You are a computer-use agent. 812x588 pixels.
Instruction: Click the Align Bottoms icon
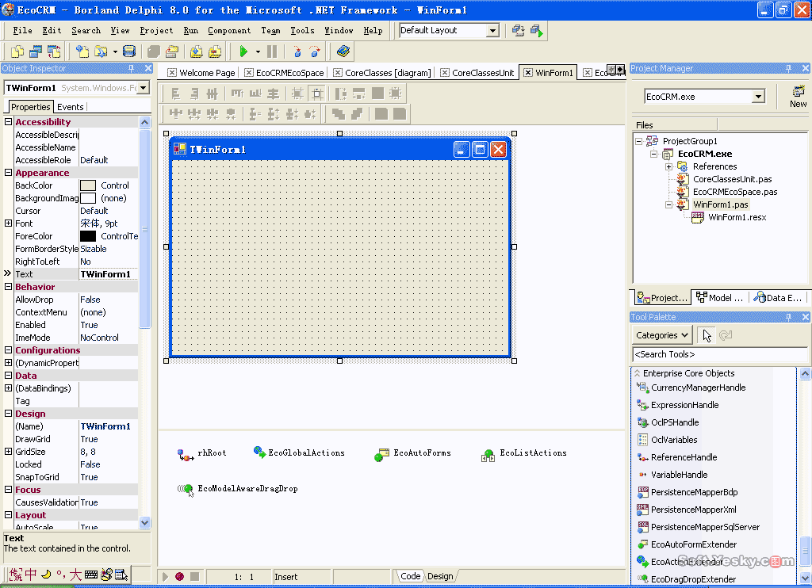[255, 94]
